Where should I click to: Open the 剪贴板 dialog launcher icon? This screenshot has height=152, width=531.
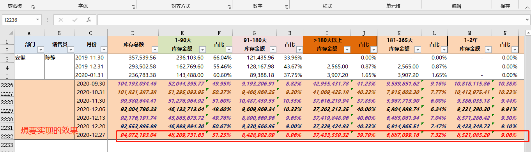(x=33, y=7)
